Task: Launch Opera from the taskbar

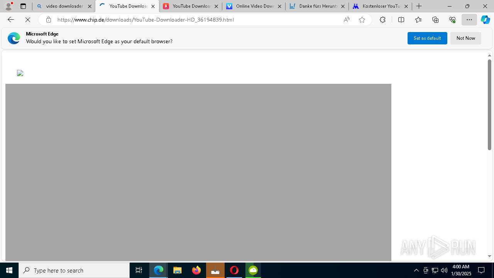Action: coord(234,270)
